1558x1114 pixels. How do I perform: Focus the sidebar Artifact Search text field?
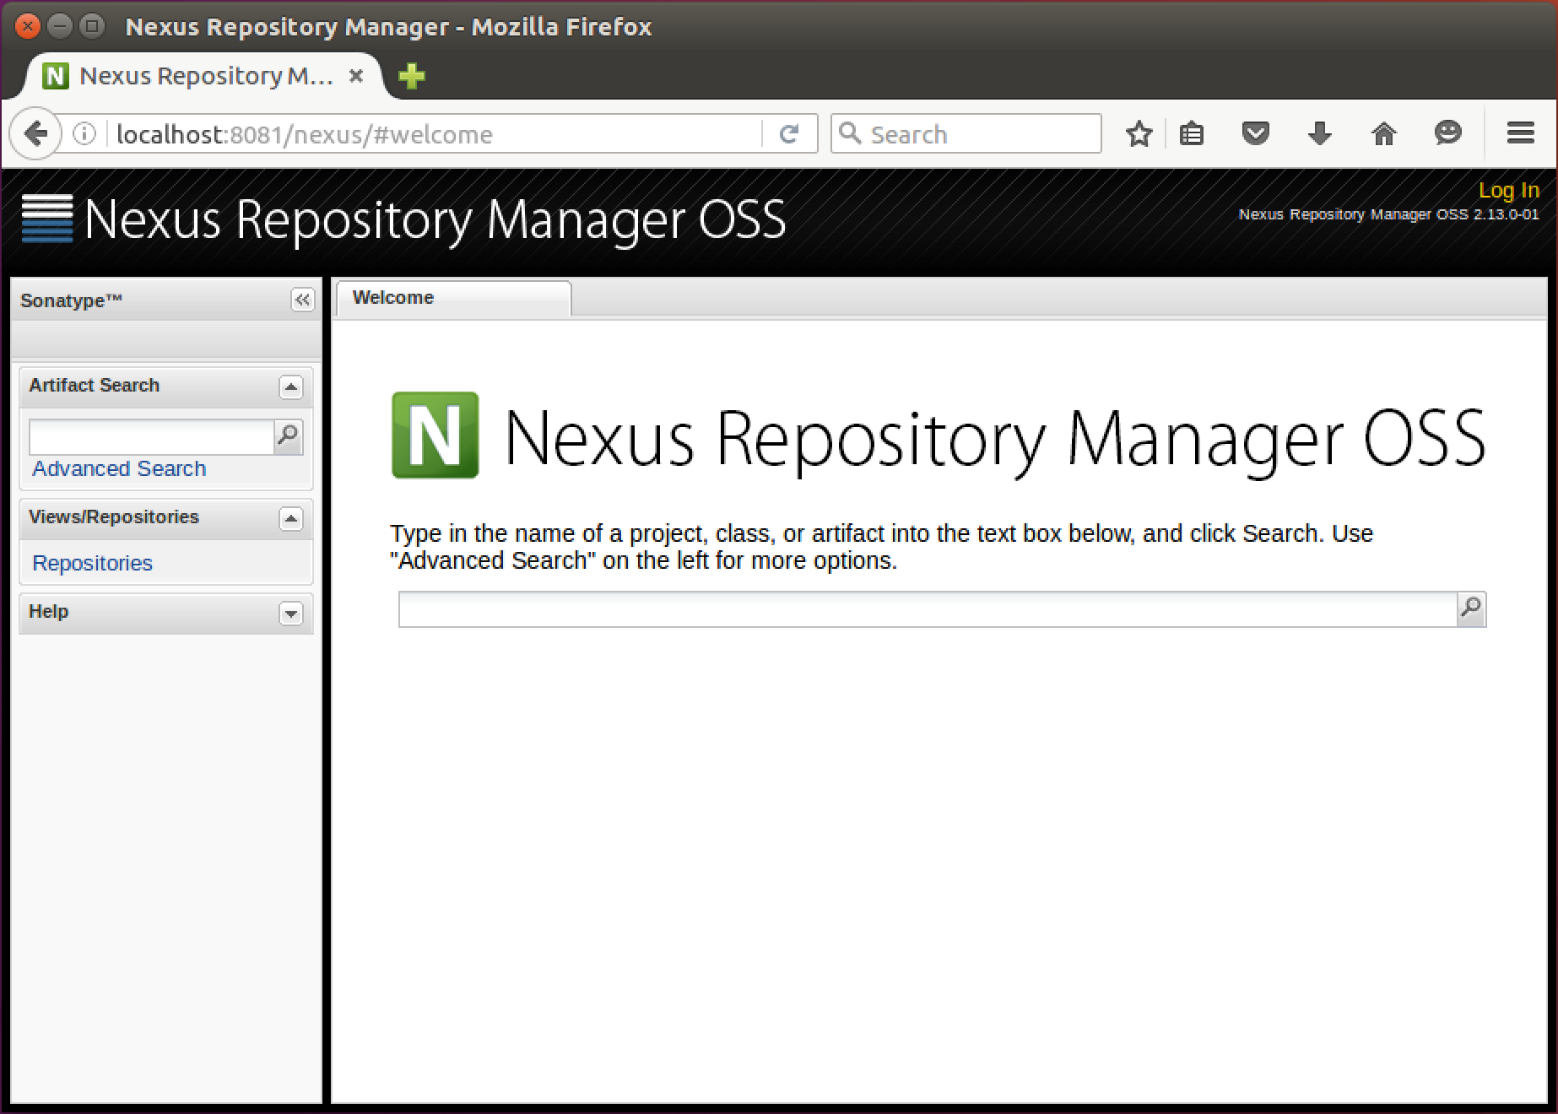(152, 436)
